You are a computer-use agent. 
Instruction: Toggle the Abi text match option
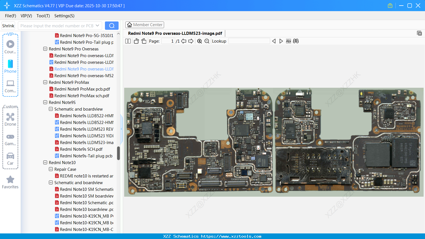pos(289,41)
